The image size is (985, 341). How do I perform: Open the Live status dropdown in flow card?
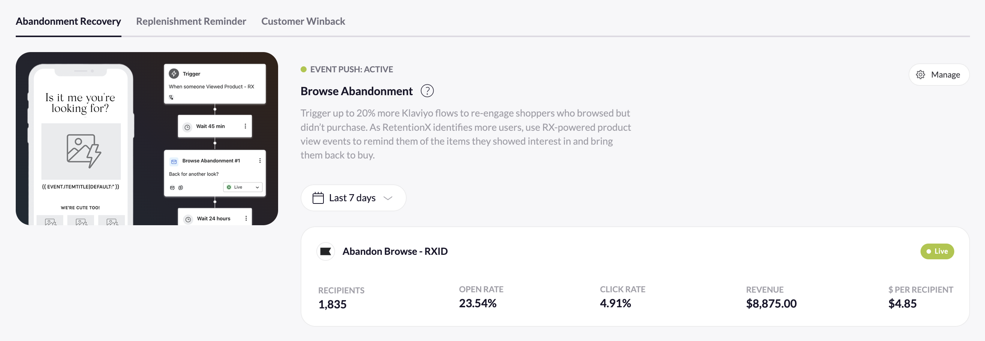pyautogui.click(x=243, y=187)
